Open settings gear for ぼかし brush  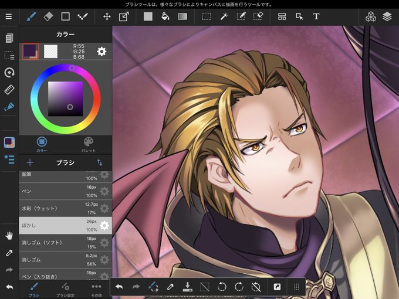104,226
